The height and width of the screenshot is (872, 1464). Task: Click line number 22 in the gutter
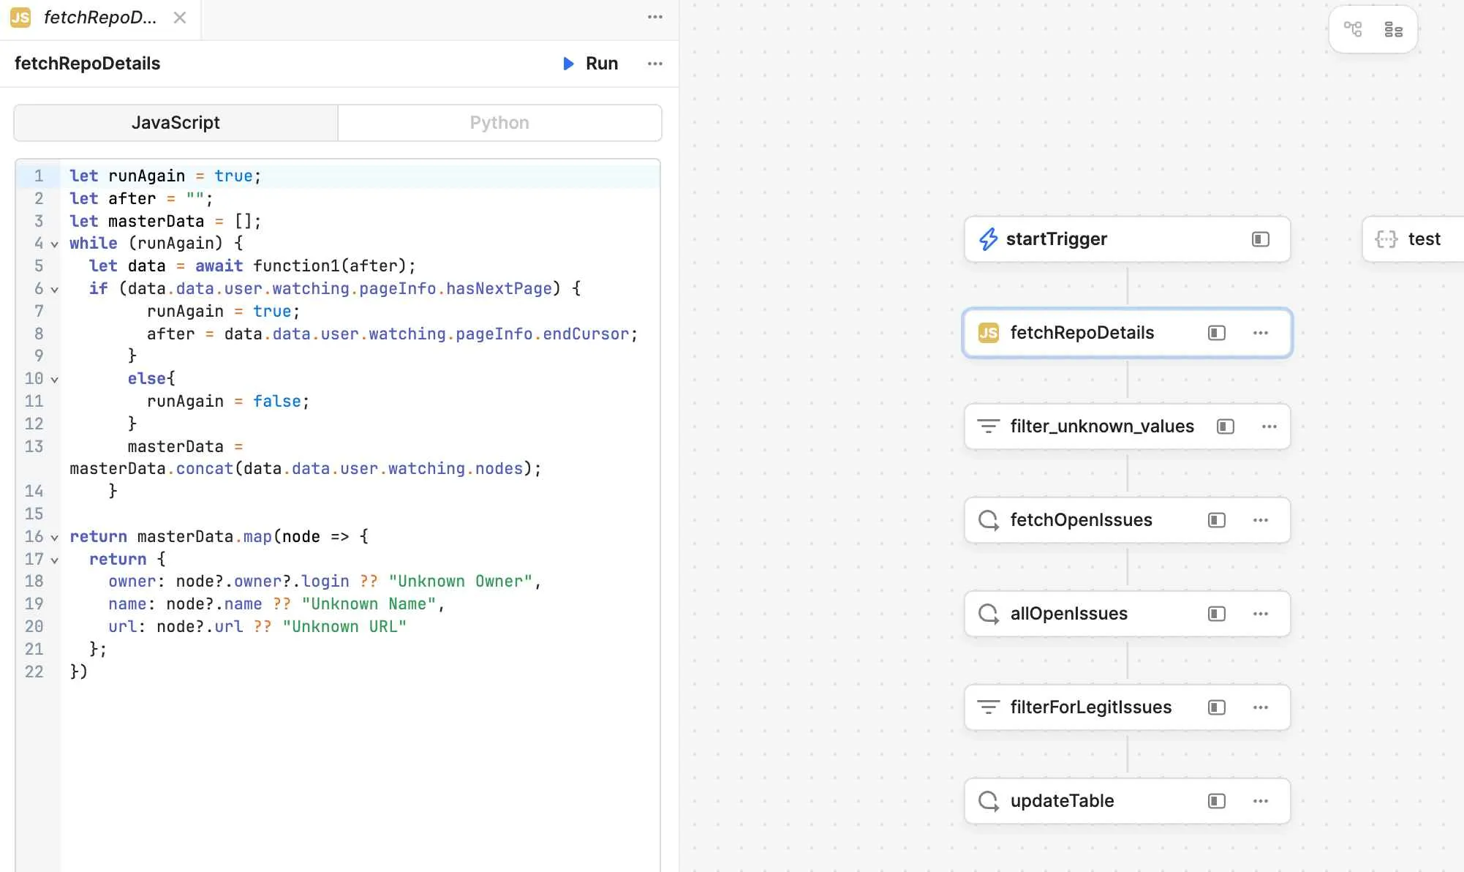34,672
